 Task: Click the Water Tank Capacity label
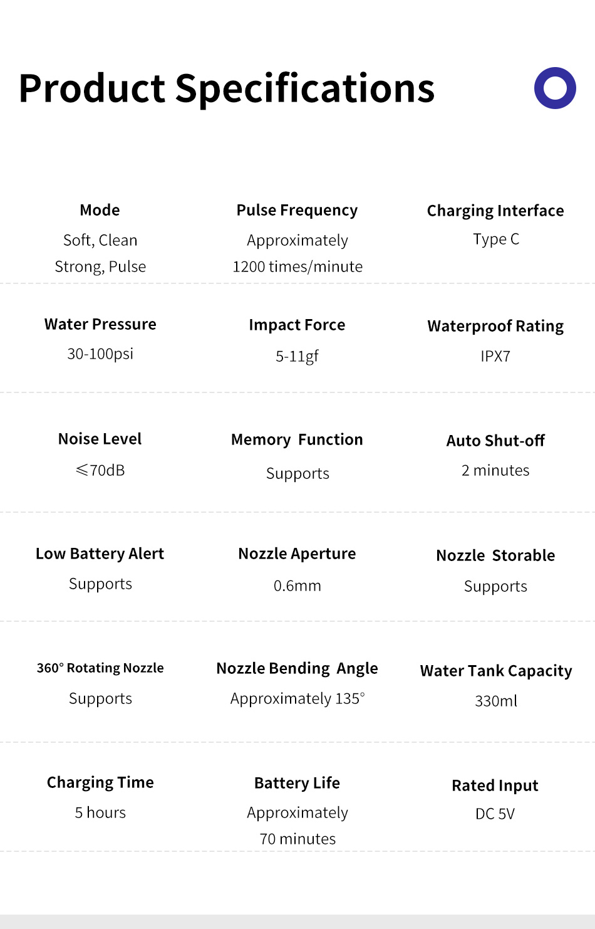(x=496, y=671)
